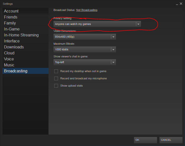Open the Downloads settings page
This screenshot has height=146, width=185.
[25, 47]
